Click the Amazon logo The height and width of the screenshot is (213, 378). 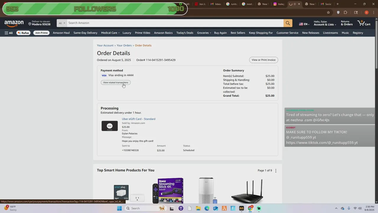(14, 23)
